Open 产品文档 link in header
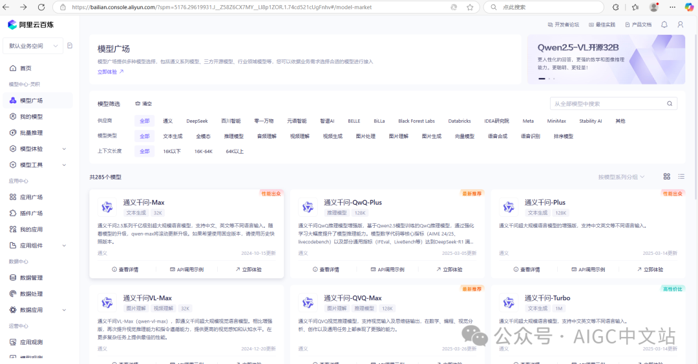 [x=639, y=25]
